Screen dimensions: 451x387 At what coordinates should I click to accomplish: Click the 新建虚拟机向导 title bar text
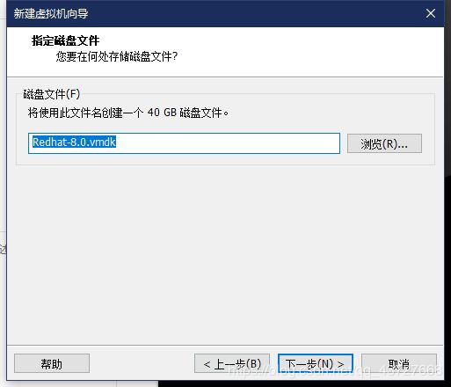point(51,13)
